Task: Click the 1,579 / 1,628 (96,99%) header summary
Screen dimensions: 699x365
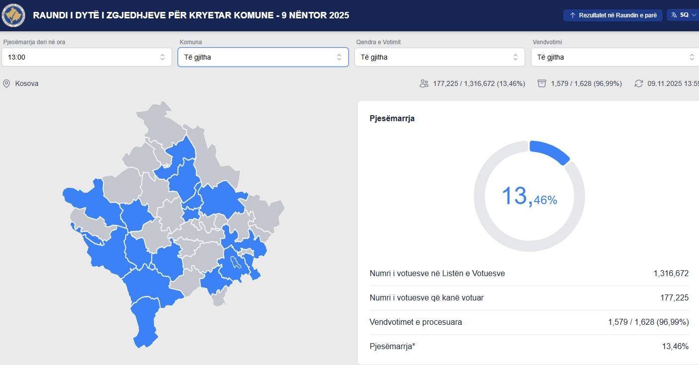Action: (586, 83)
